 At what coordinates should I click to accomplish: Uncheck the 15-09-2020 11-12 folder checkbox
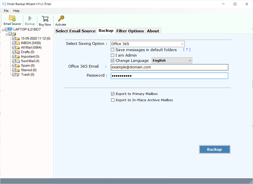[14, 39]
